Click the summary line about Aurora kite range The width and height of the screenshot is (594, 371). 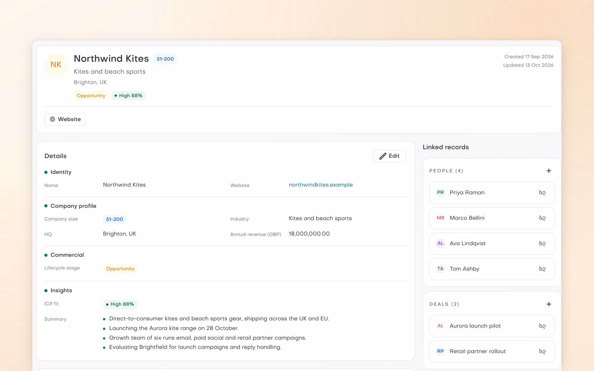[x=174, y=328]
